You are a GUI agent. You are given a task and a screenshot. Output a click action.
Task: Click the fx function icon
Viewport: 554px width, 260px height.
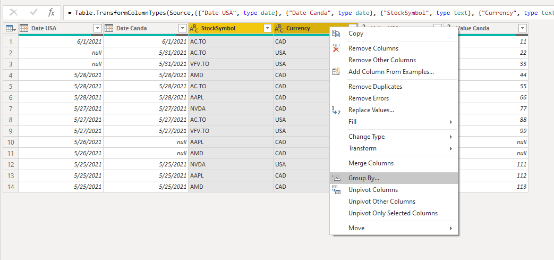(x=52, y=13)
